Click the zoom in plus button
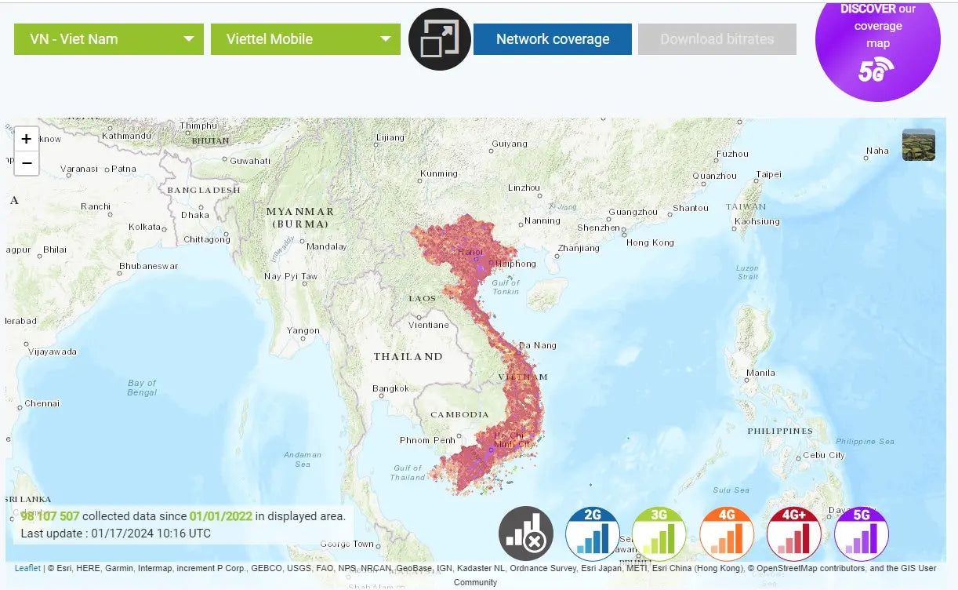The height and width of the screenshot is (590, 958). 27,139
